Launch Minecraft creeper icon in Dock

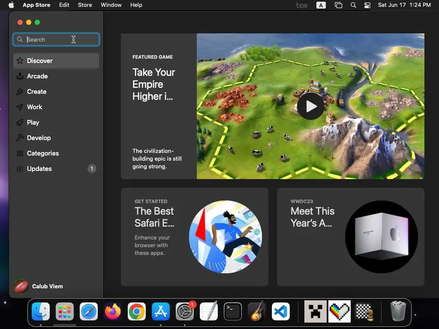click(x=316, y=311)
